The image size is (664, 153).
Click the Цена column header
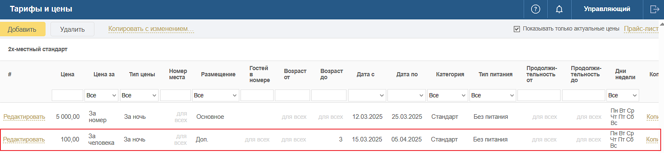pos(67,74)
